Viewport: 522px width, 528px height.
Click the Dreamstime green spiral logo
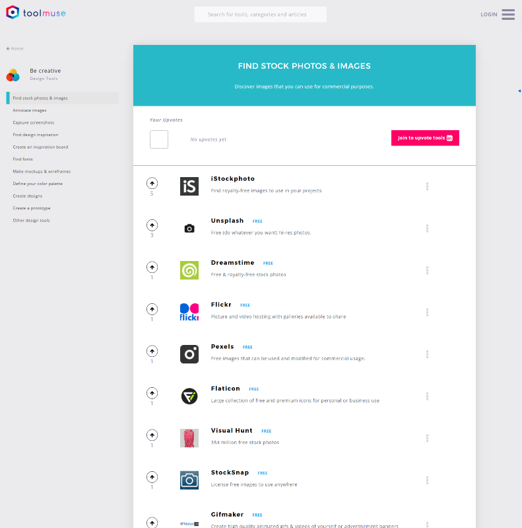tap(189, 270)
